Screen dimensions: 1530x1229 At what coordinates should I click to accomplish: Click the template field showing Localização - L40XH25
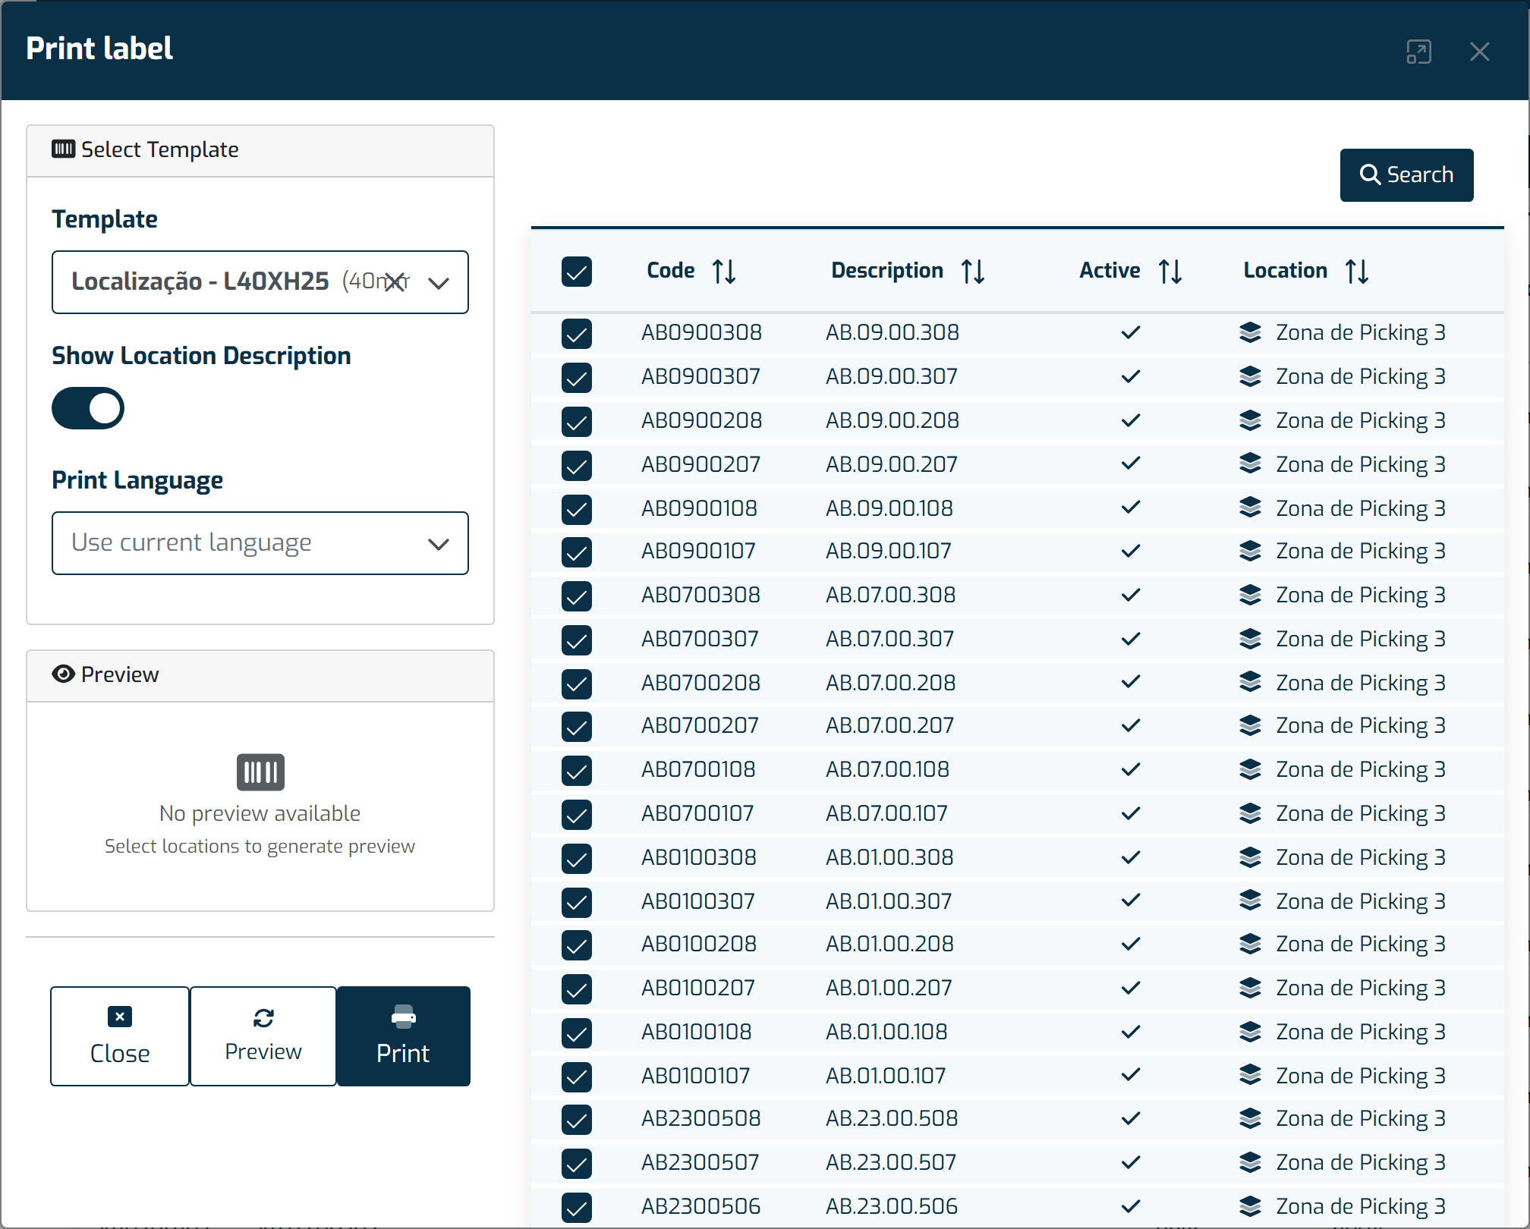pos(260,282)
